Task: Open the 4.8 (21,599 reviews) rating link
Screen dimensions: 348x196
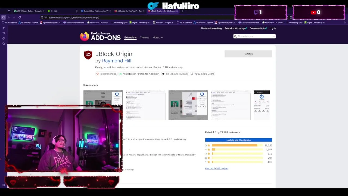Action: 175,74
